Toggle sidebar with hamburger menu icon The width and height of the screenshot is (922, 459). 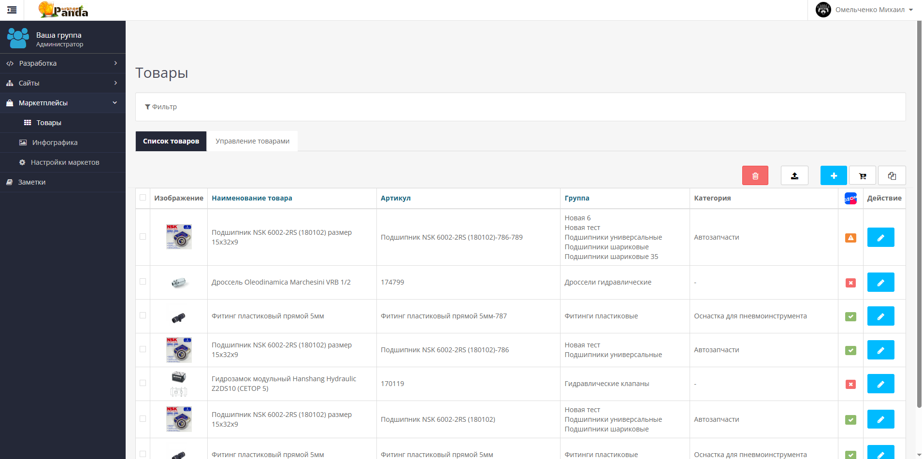(12, 10)
